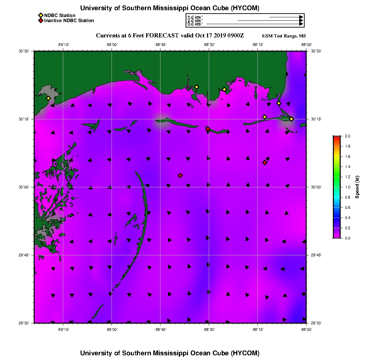The image size is (374, 357).
Task: Click the yellow station directly above the 88°15' barrier island
Action: tap(265, 117)
